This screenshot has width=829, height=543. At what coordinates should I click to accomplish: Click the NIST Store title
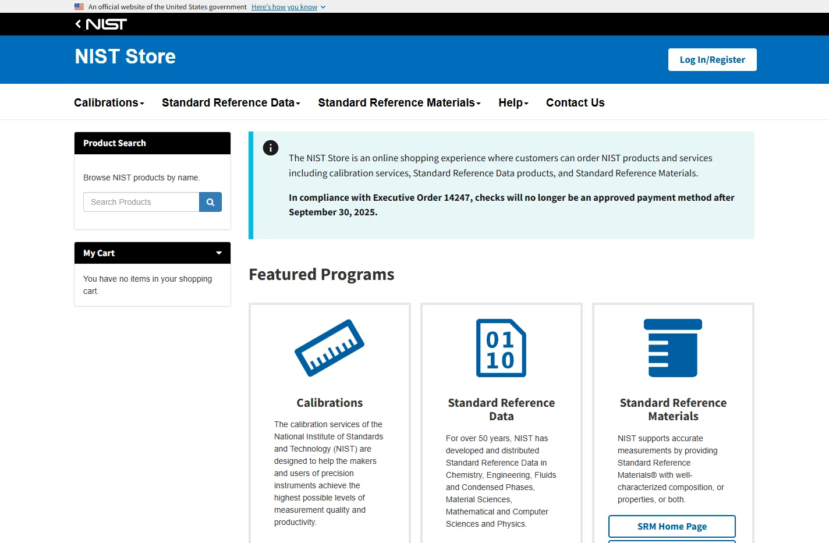(125, 56)
